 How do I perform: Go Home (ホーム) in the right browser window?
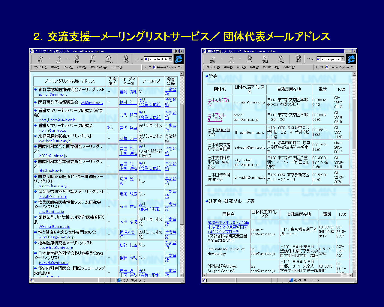[x=281, y=59]
